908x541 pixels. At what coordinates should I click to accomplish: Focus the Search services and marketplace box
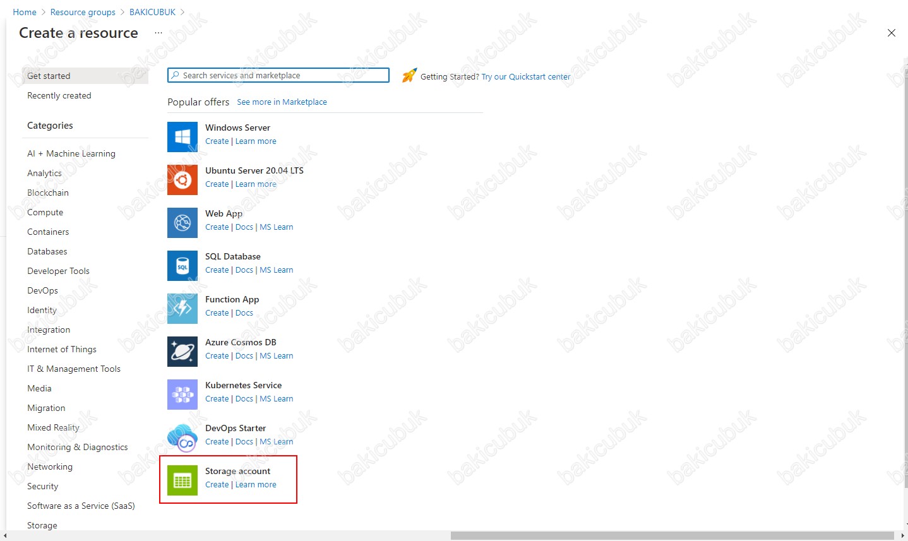coord(278,75)
